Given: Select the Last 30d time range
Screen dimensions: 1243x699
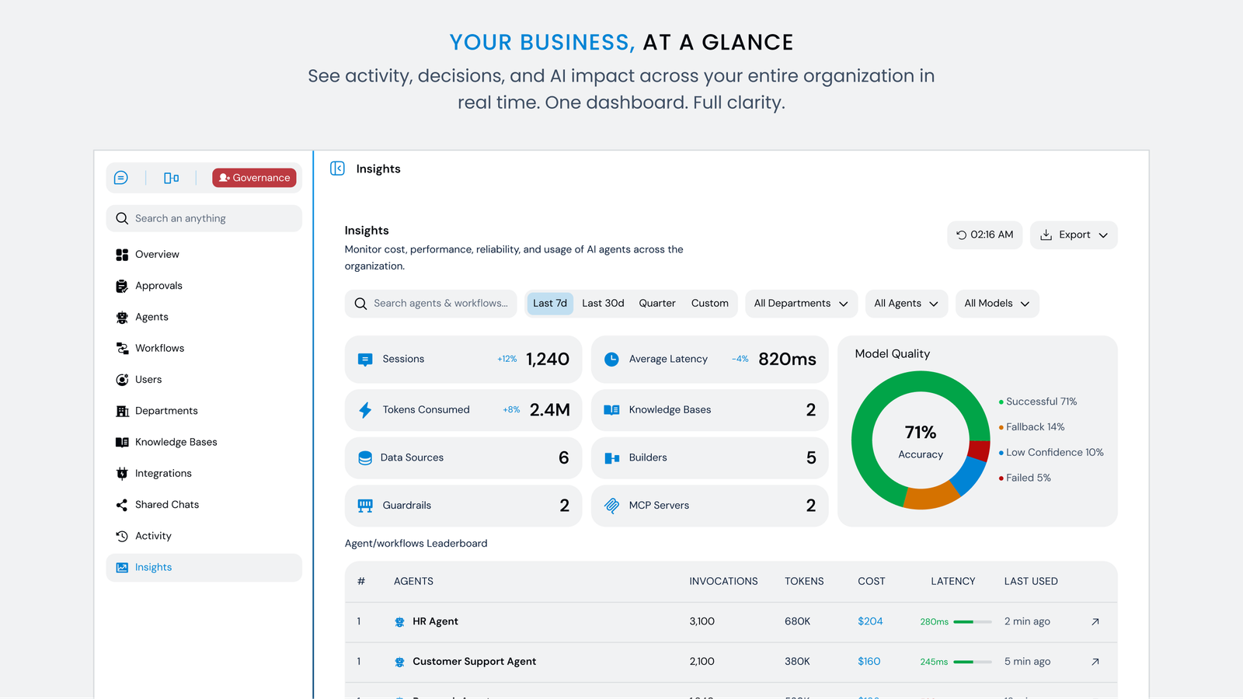Looking at the screenshot, I should click(603, 304).
